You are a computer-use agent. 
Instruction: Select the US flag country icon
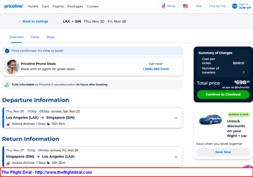pyautogui.click(x=185, y=6)
